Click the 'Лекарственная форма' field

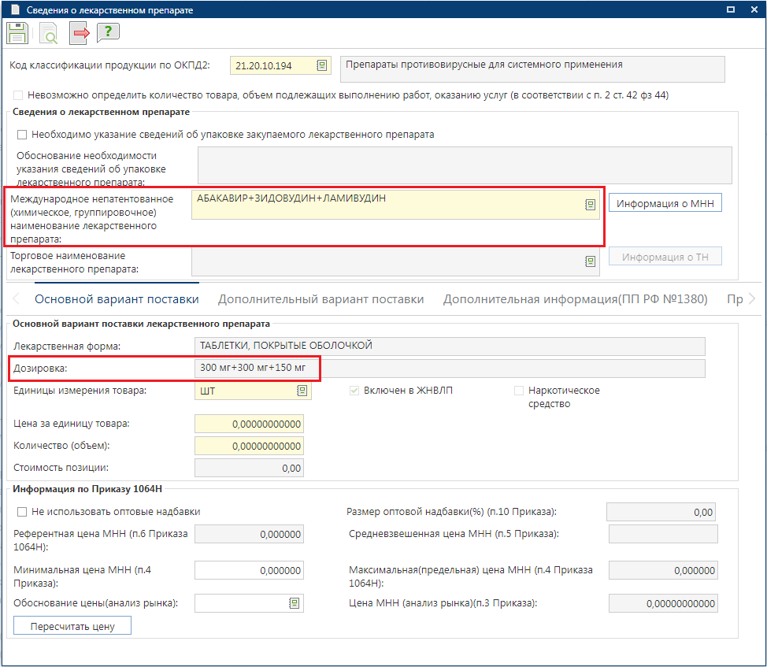coord(450,346)
